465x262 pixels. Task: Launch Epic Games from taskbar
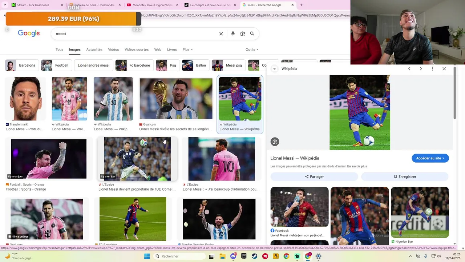(244, 256)
